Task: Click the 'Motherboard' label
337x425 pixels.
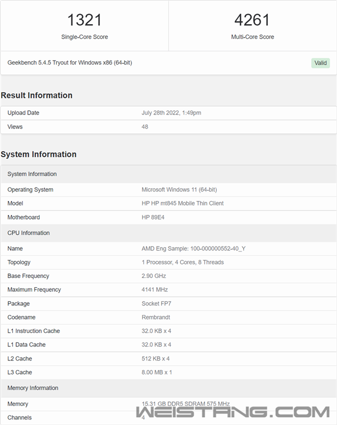Action: coord(24,217)
